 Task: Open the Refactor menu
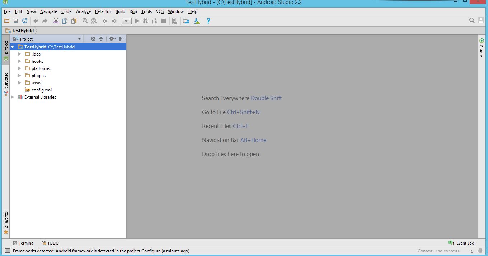(x=103, y=11)
